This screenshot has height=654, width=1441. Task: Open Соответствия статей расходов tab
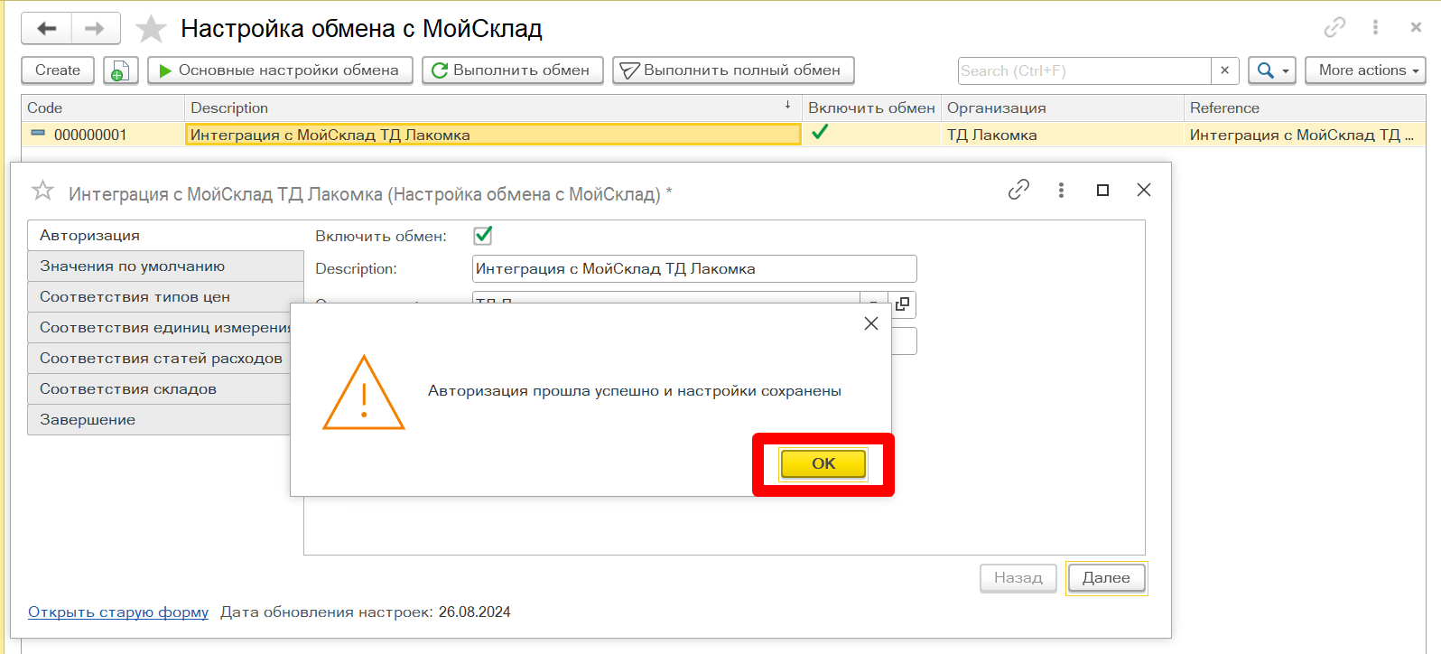tap(159, 359)
